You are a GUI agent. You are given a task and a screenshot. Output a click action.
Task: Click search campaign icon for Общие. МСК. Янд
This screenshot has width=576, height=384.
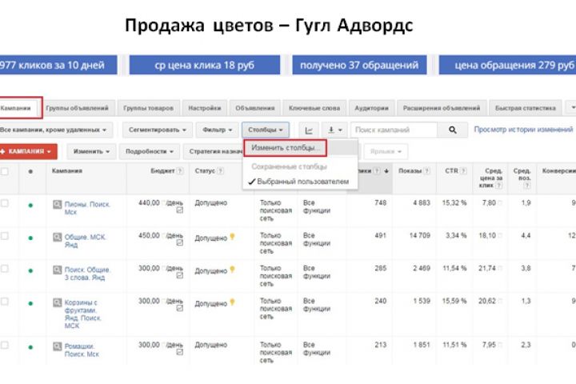pyautogui.click(x=57, y=238)
